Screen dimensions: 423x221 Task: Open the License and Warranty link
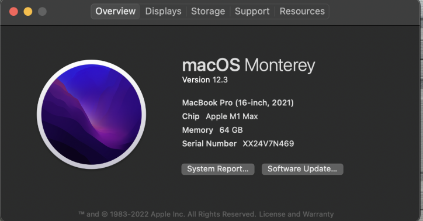296,214
